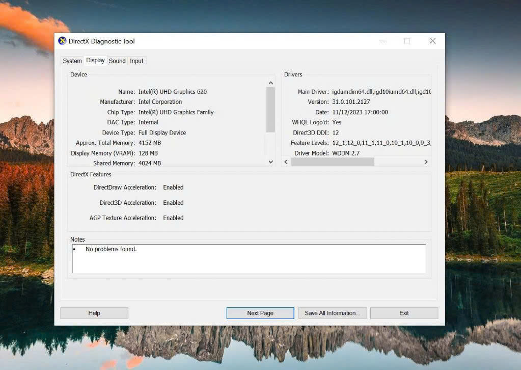Click the No problems found note

coord(111,249)
